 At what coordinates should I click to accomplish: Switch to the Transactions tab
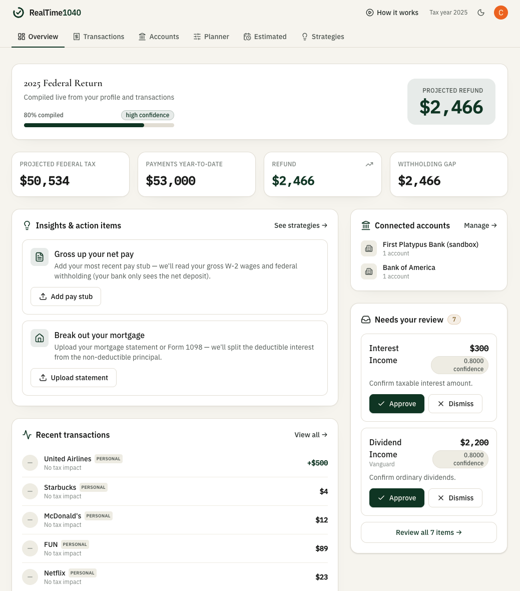99,37
